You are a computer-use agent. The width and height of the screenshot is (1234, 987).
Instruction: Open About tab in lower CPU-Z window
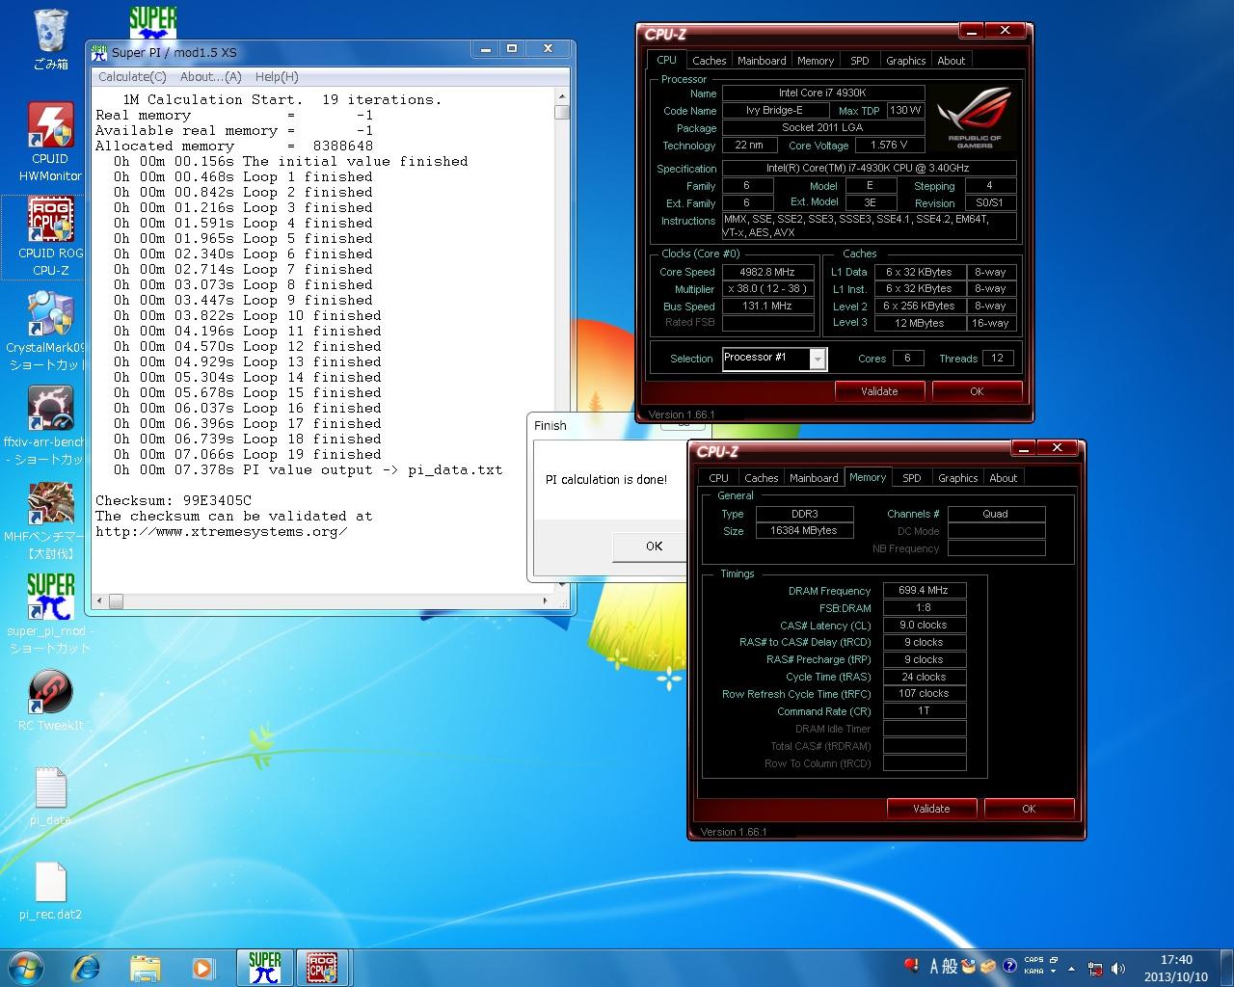(x=1004, y=478)
